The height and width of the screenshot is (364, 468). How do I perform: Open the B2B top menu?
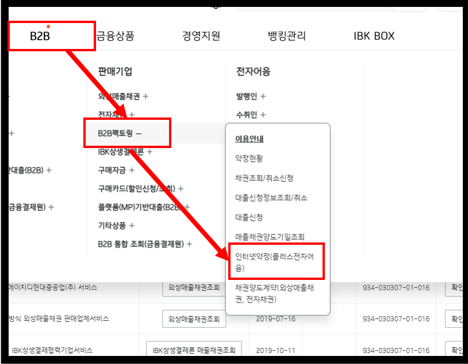pos(40,36)
